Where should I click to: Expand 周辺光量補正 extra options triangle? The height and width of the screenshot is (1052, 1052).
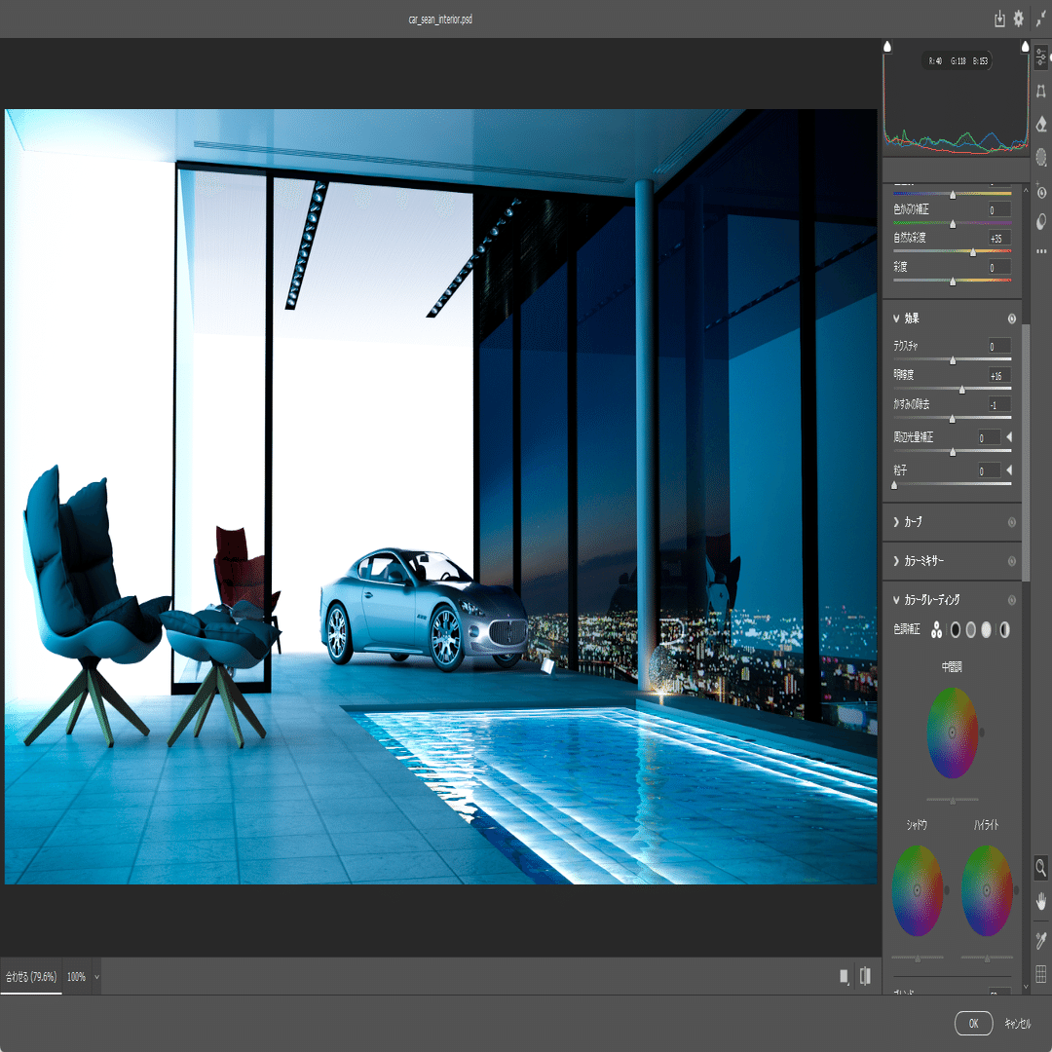point(1009,437)
